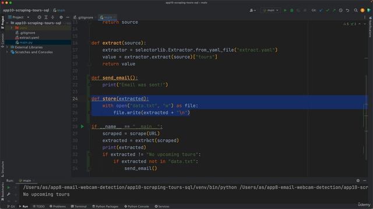373x209 pixels.
Task: Run the main configuration with green play icon
Action: pyautogui.click(x=285, y=10)
